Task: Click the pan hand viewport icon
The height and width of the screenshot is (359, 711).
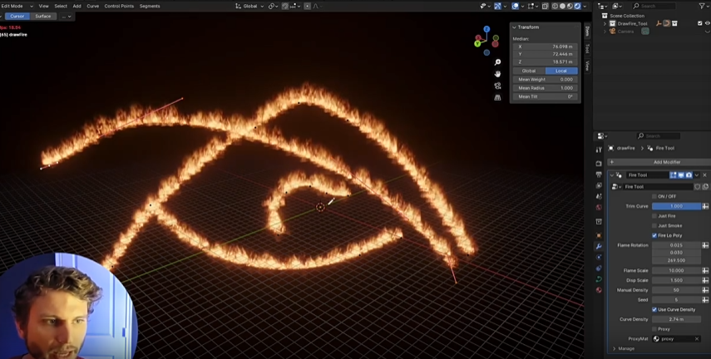Action: (x=497, y=74)
